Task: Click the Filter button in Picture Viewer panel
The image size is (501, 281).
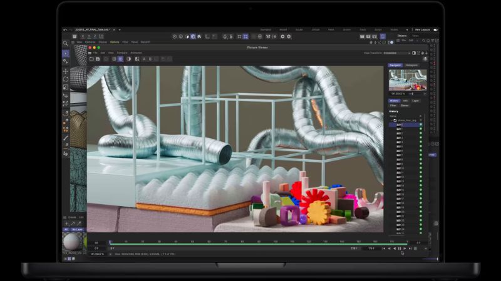Action: [393, 106]
